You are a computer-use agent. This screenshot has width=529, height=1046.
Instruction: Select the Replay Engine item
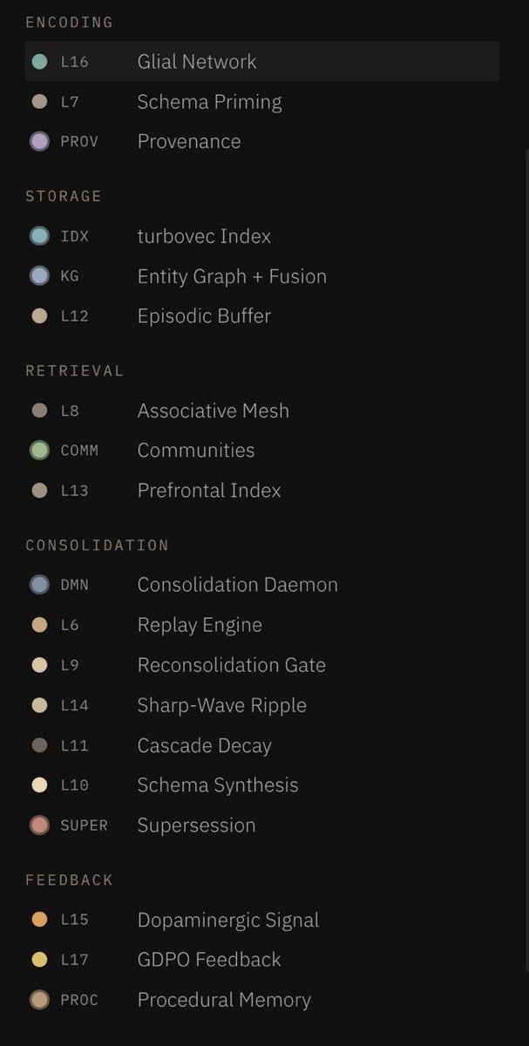click(261, 625)
